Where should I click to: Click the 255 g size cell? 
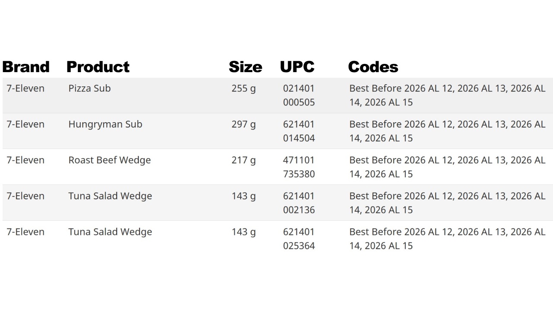pyautogui.click(x=244, y=88)
